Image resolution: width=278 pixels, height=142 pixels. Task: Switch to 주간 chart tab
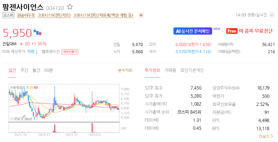24,70
